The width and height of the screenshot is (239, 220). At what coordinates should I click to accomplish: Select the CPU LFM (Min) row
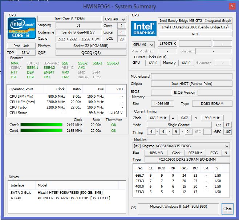(x=66, y=97)
